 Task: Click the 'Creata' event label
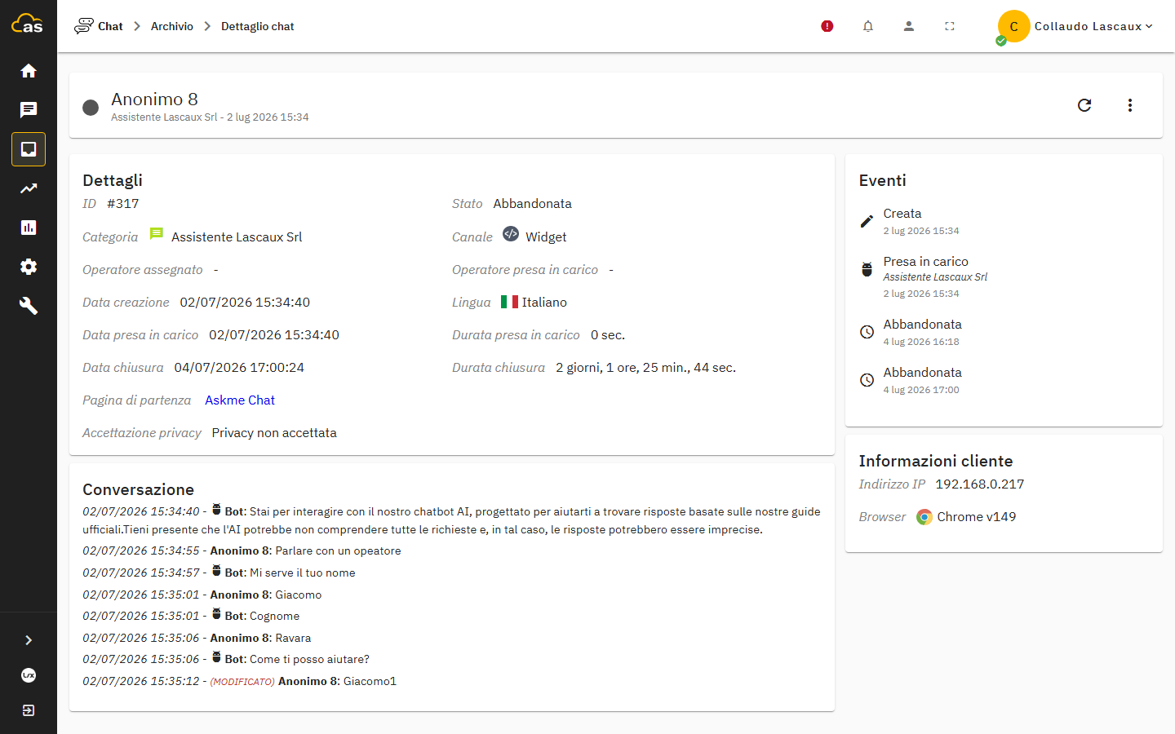902,214
